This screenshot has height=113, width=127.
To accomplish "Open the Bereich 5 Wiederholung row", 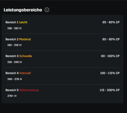I will [63, 93].
